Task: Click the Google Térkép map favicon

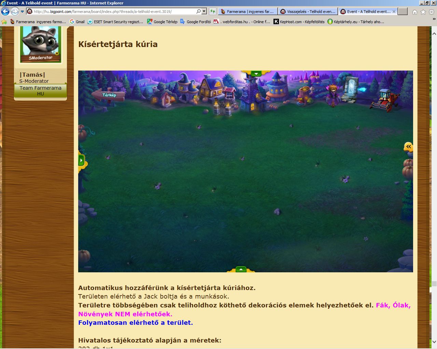Action: [150, 21]
